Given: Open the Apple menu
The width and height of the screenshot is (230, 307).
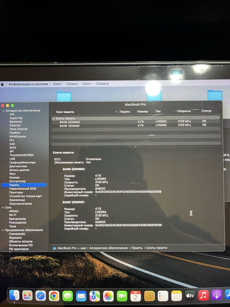Looking at the screenshot, I should (x=2, y=84).
